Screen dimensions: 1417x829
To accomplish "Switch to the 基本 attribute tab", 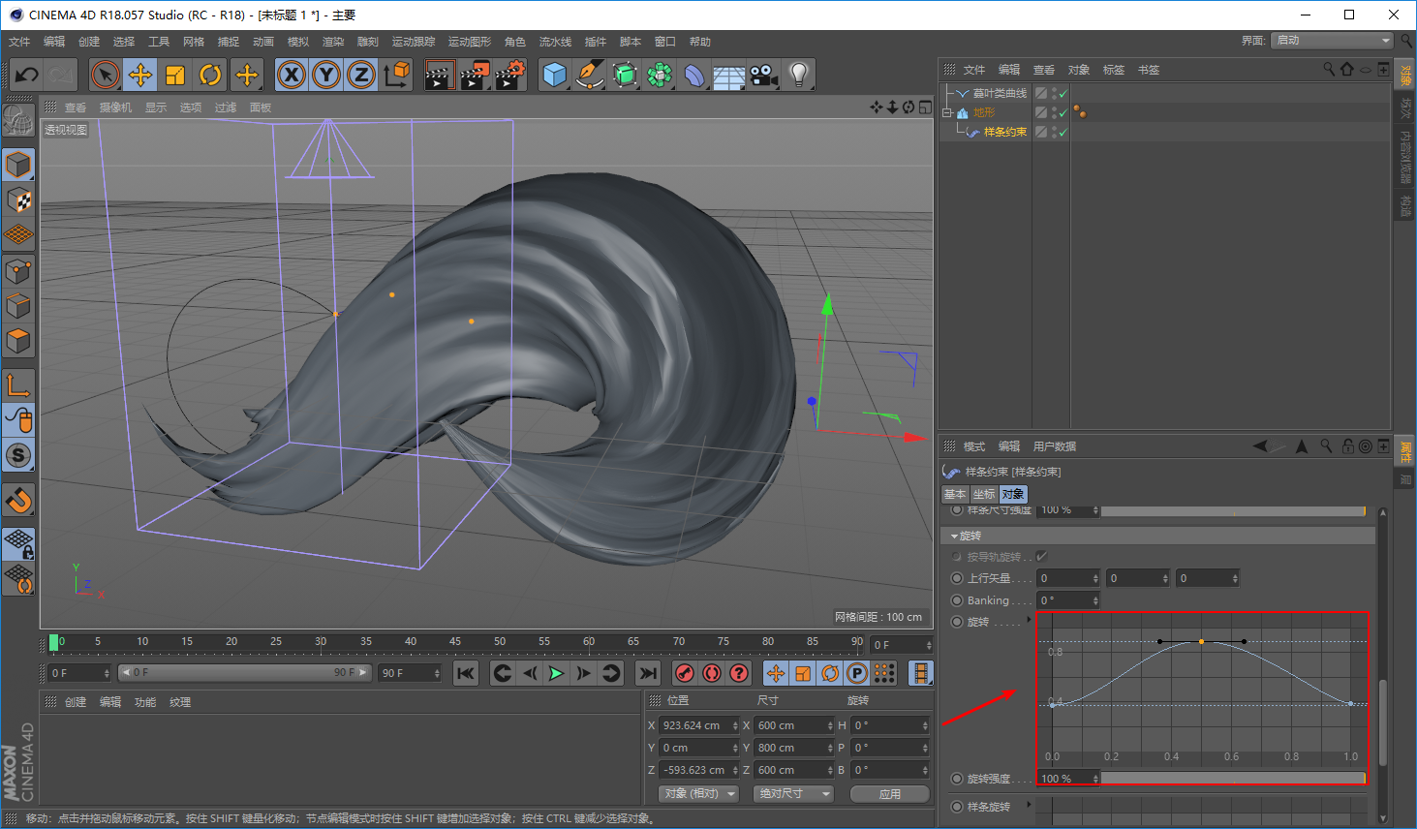I will pyautogui.click(x=955, y=494).
